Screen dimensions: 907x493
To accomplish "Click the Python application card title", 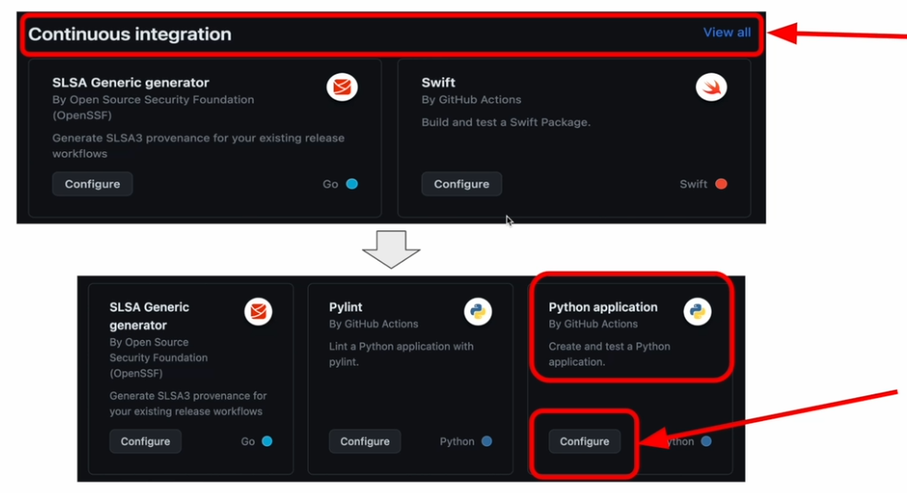I will (x=603, y=307).
